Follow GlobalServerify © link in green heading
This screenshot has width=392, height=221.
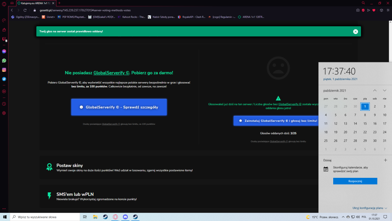[x=111, y=73]
